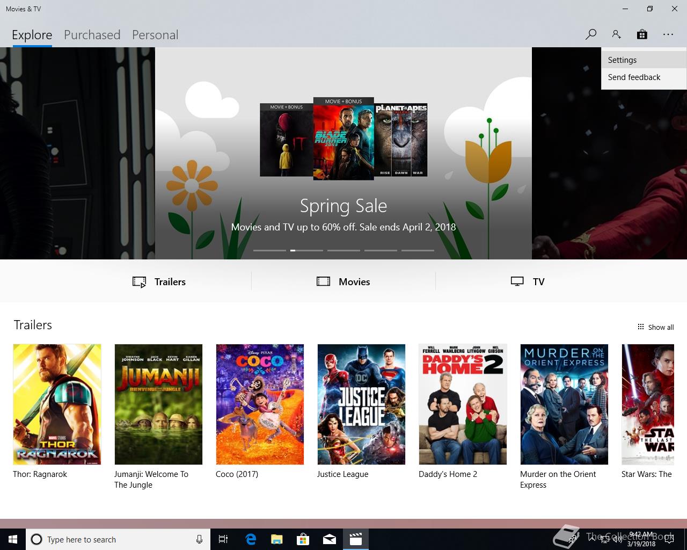
Task: Click the Cortana microphone icon
Action: point(199,539)
